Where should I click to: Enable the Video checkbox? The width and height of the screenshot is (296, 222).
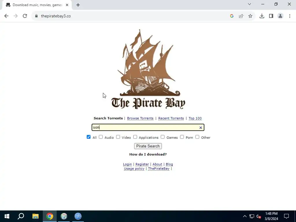pos(118,137)
